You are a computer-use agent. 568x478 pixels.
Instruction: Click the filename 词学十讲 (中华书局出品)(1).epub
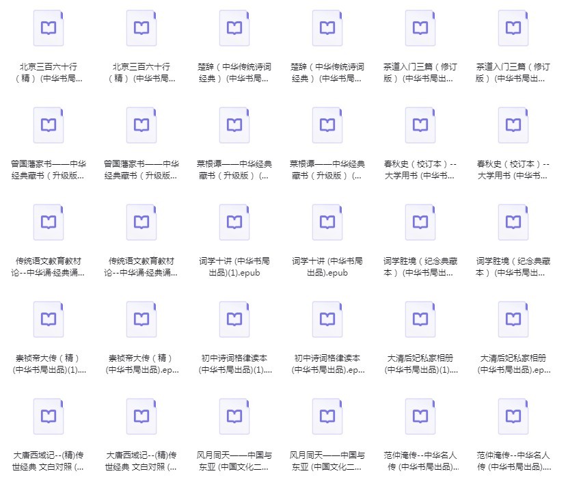(234, 267)
